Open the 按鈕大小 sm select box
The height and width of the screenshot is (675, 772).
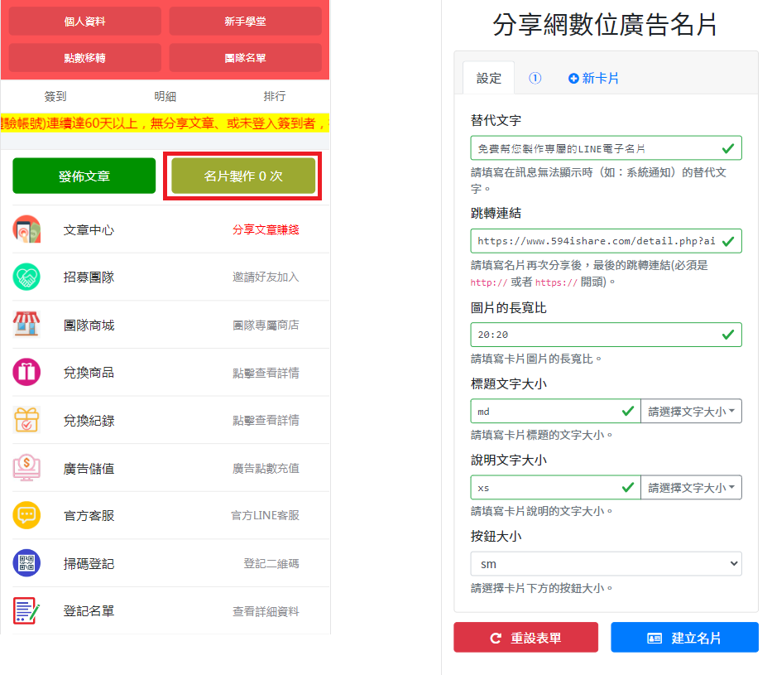click(x=606, y=564)
